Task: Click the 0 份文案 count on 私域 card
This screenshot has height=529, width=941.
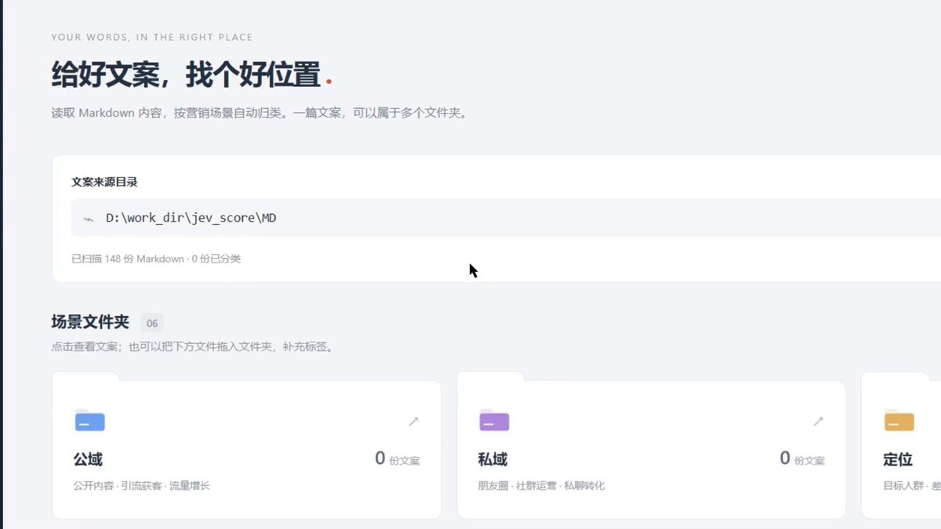Action: (x=801, y=459)
